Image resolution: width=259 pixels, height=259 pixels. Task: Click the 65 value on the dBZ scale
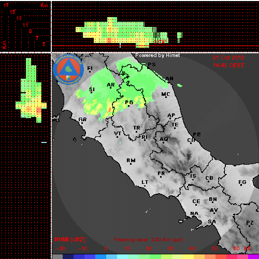point(247,249)
